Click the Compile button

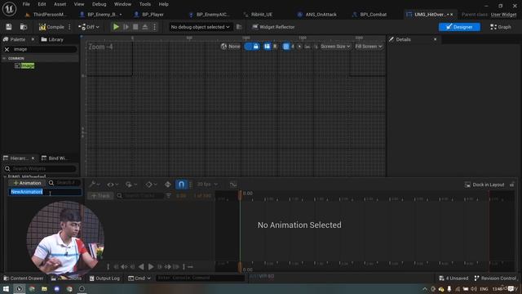coord(51,27)
